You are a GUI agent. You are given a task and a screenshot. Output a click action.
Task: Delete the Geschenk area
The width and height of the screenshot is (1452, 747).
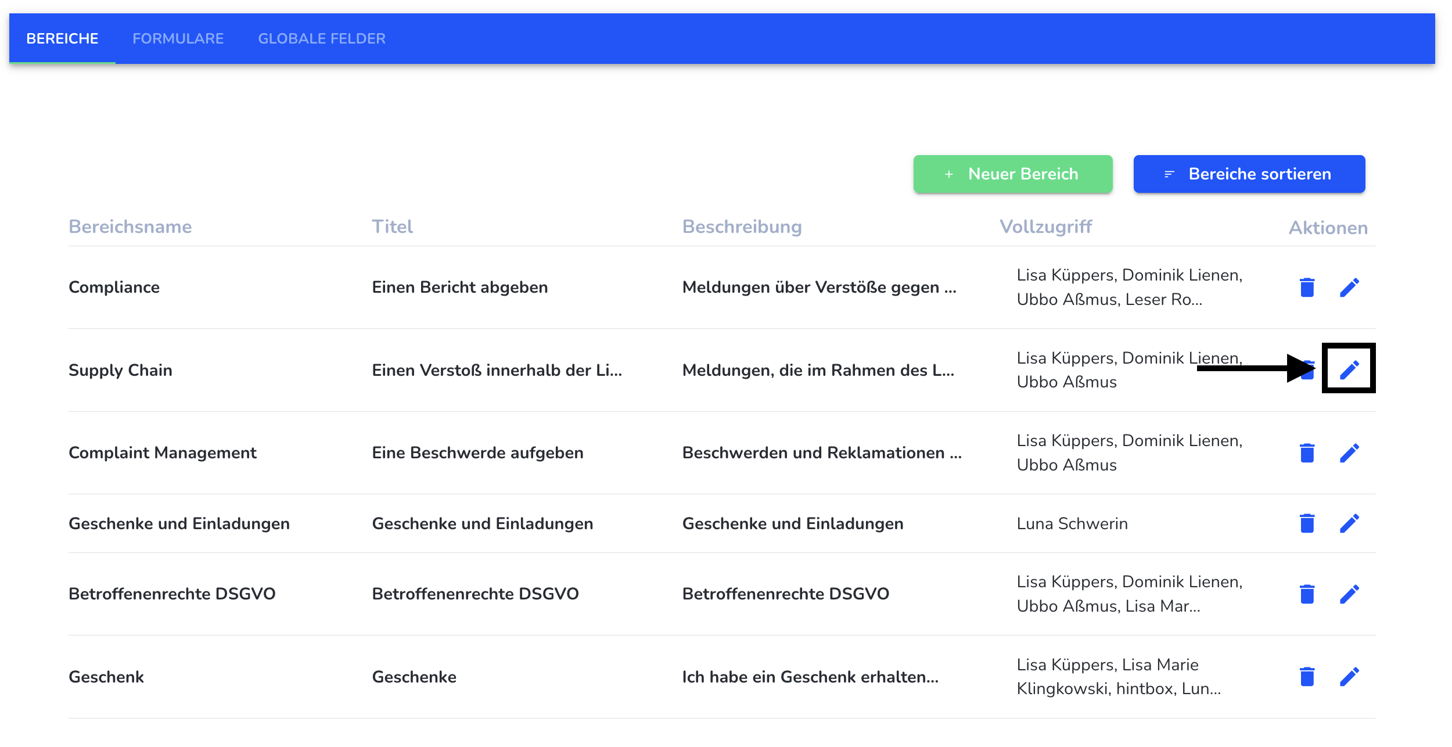(x=1307, y=677)
